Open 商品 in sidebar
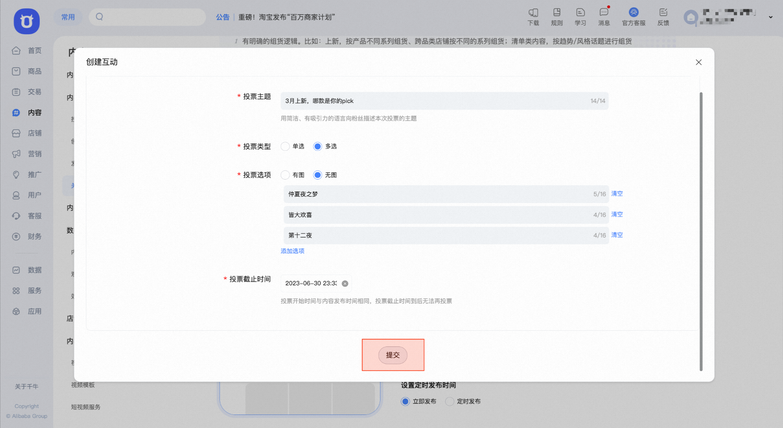 coord(27,71)
